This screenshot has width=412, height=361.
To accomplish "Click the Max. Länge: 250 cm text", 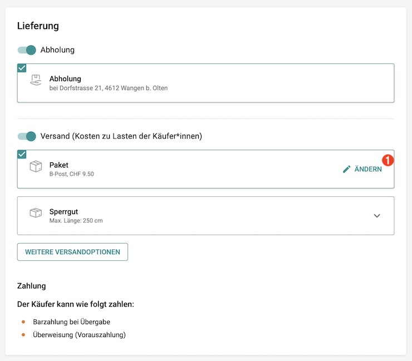I will point(76,221).
